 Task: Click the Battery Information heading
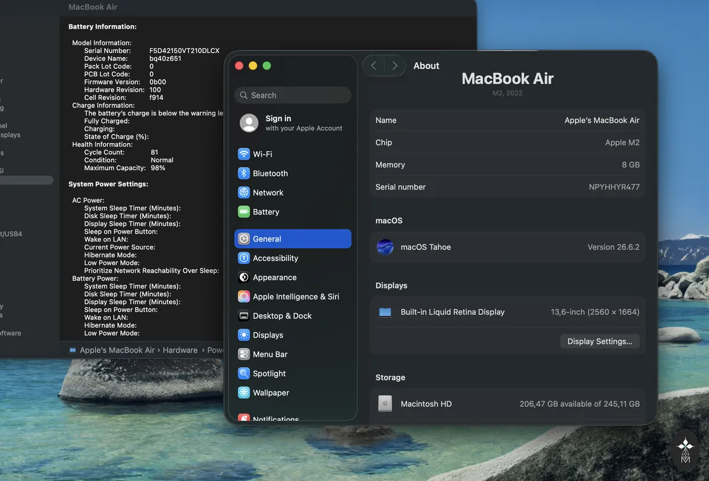[x=102, y=27]
